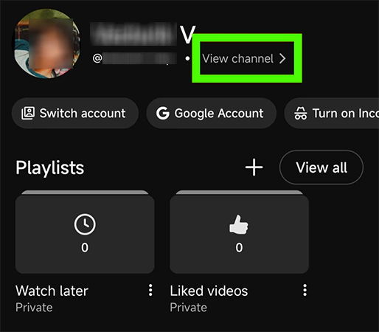The image size is (379, 332).
Task: Tap the blurred channel name
Action: click(143, 34)
